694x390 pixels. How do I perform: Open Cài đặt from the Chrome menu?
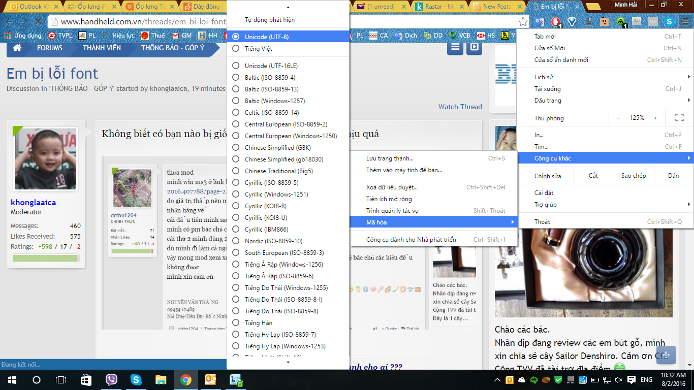pos(544,193)
